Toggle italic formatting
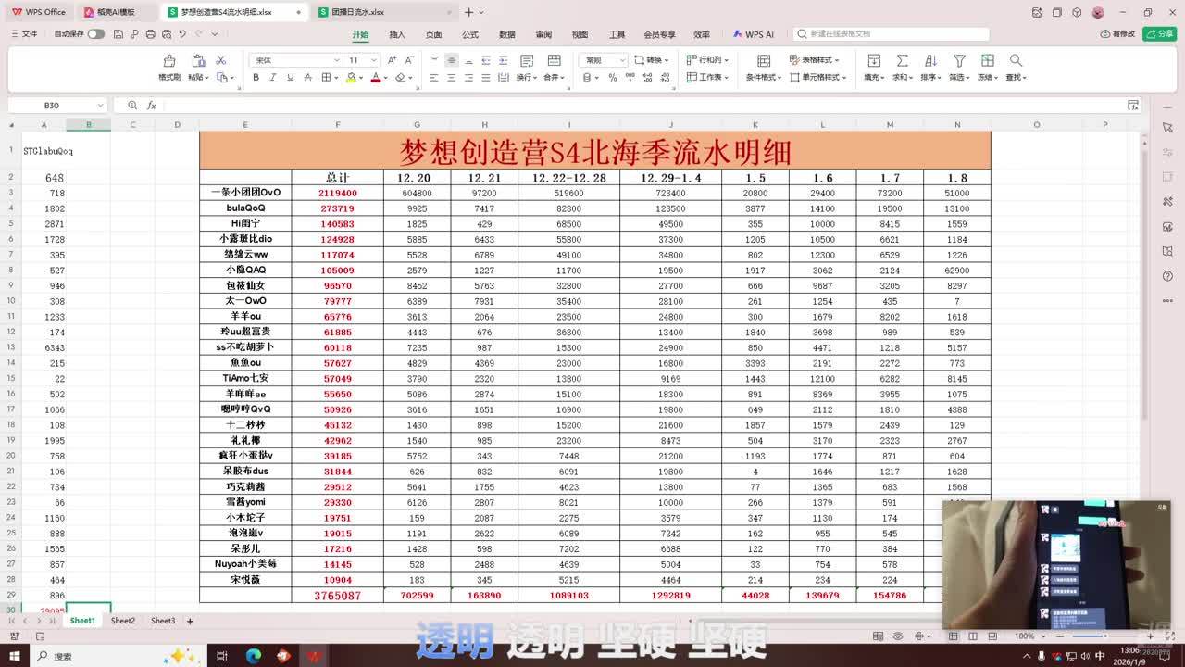The width and height of the screenshot is (1185, 667). [273, 78]
